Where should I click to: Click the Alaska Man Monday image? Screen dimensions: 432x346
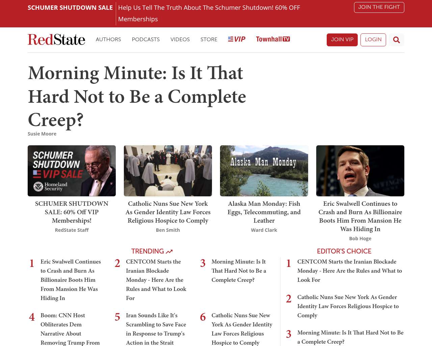point(264,171)
